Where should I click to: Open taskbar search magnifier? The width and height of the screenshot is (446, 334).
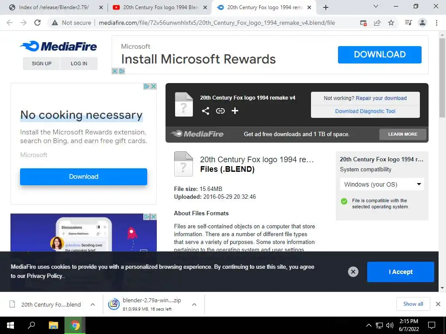coord(31,325)
